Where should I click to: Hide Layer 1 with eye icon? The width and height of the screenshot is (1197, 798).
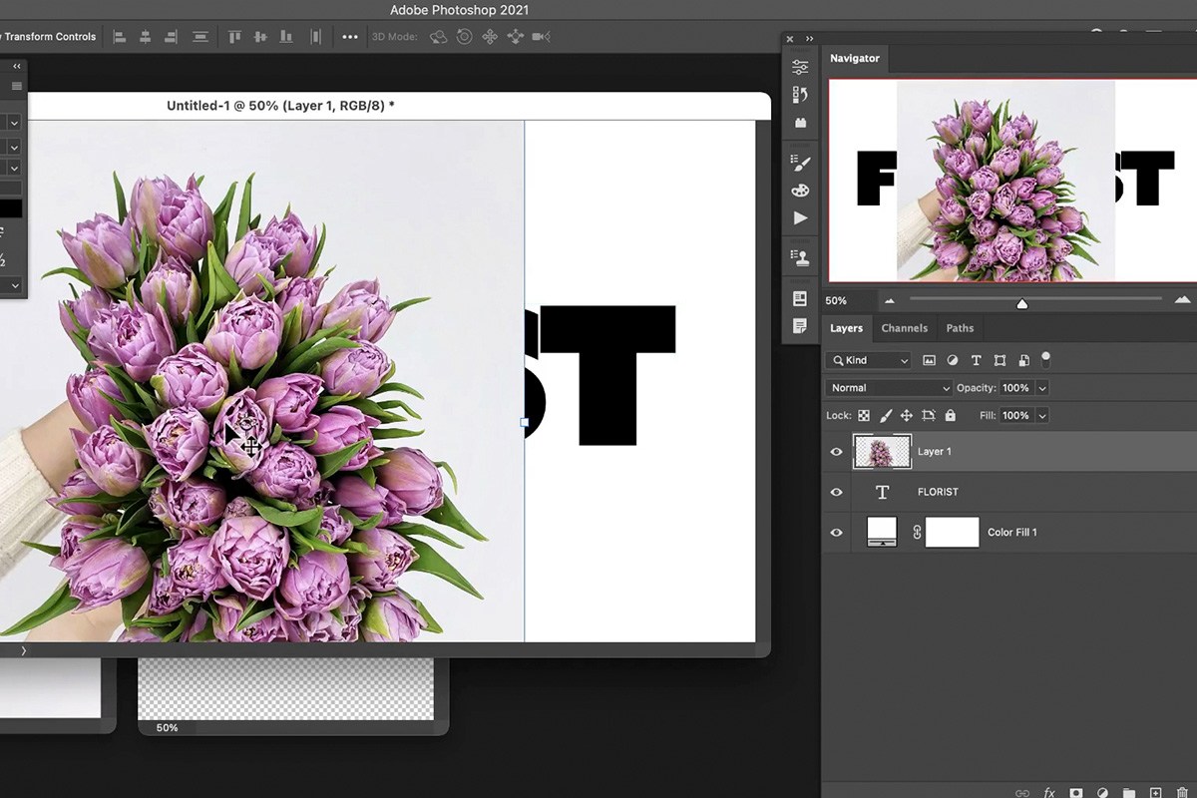click(837, 452)
